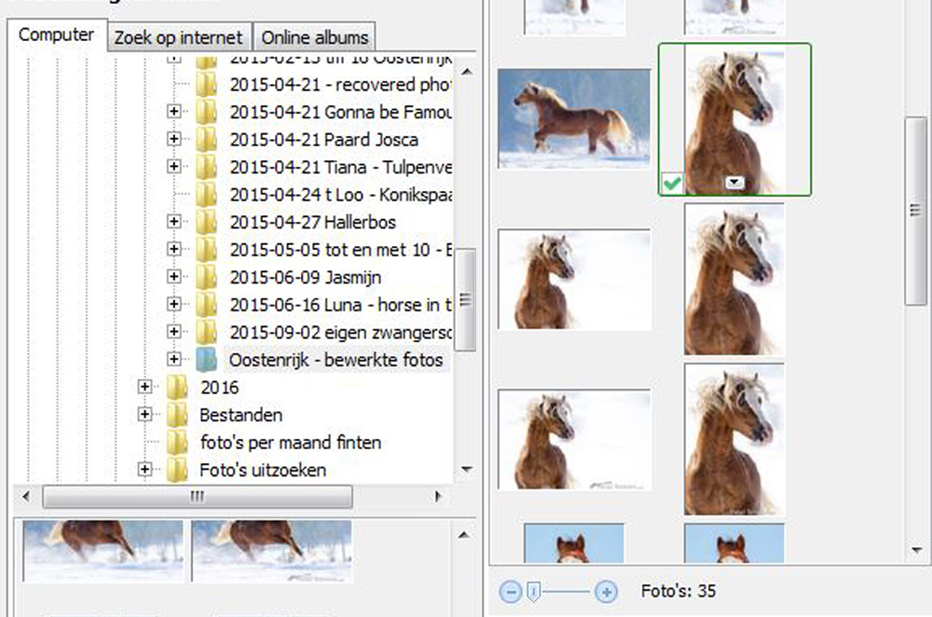Screen dimensions: 932x617
Task: Click the zoom in plus icon
Action: click(606, 591)
